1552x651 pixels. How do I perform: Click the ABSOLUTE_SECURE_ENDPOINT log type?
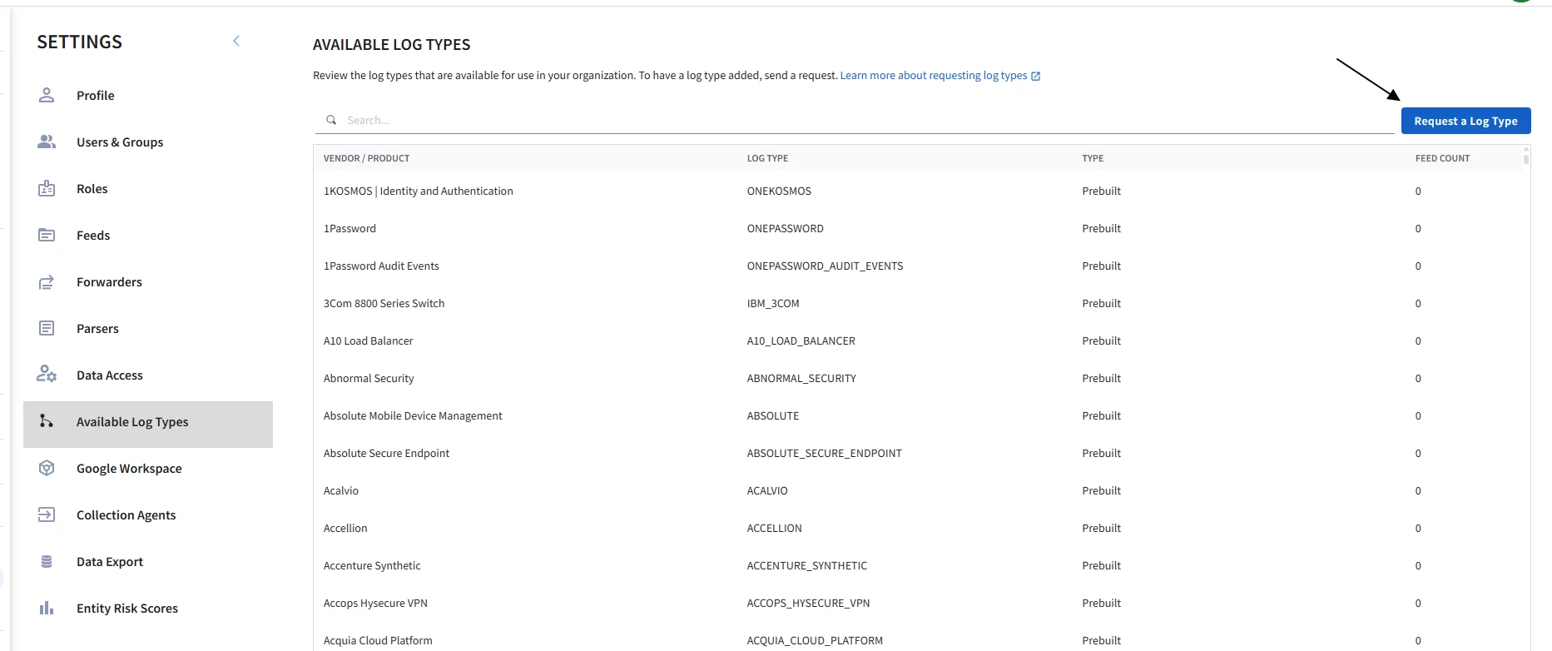(825, 453)
